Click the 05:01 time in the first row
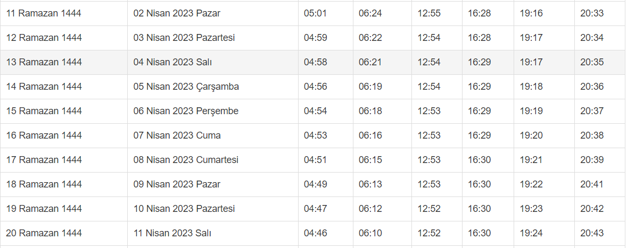 pos(315,13)
